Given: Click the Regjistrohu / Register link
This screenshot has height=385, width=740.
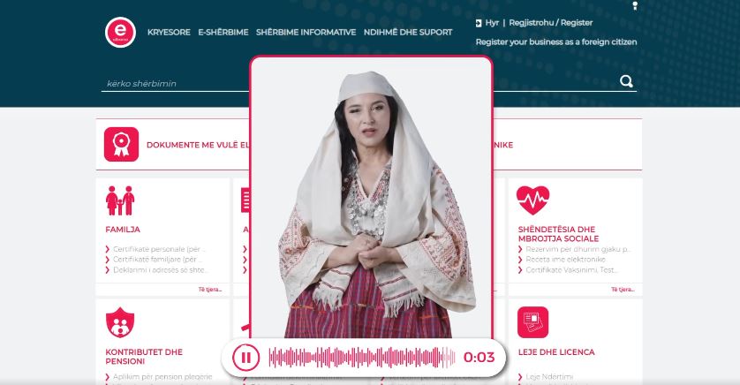Looking at the screenshot, I should pos(551,23).
